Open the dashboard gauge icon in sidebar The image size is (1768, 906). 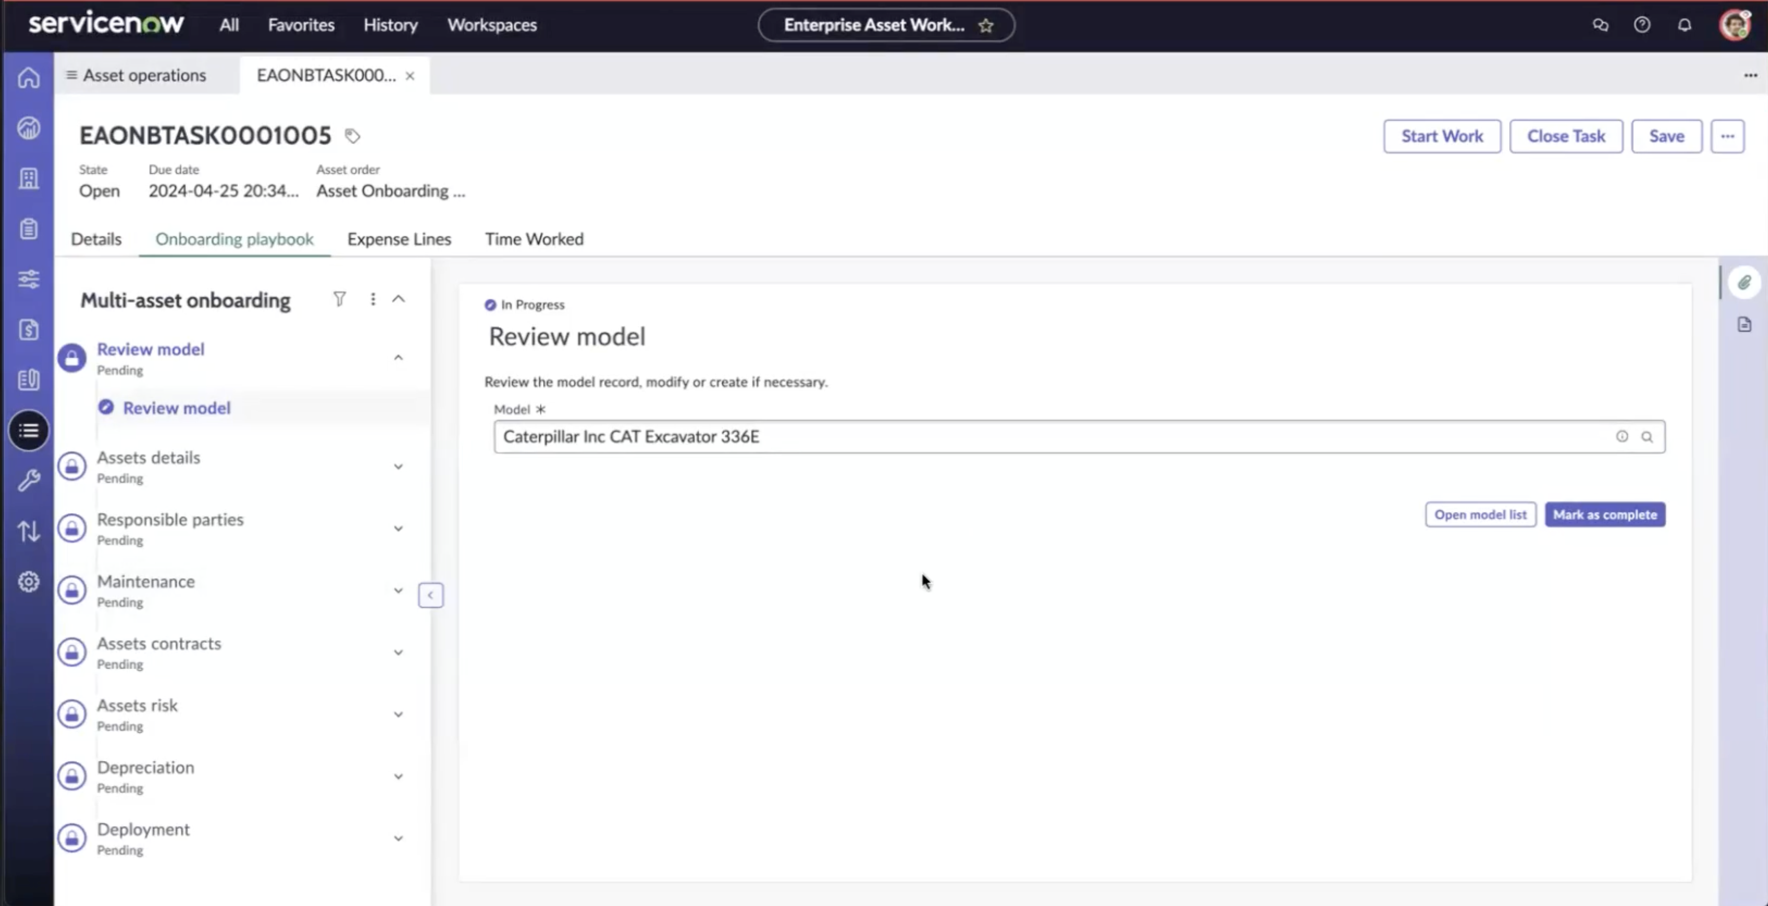[x=28, y=127]
